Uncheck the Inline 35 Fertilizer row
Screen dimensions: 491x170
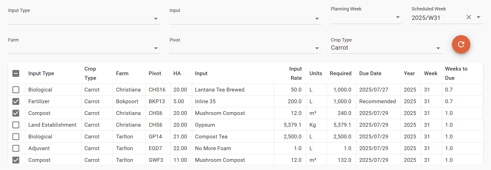pyautogui.click(x=16, y=101)
